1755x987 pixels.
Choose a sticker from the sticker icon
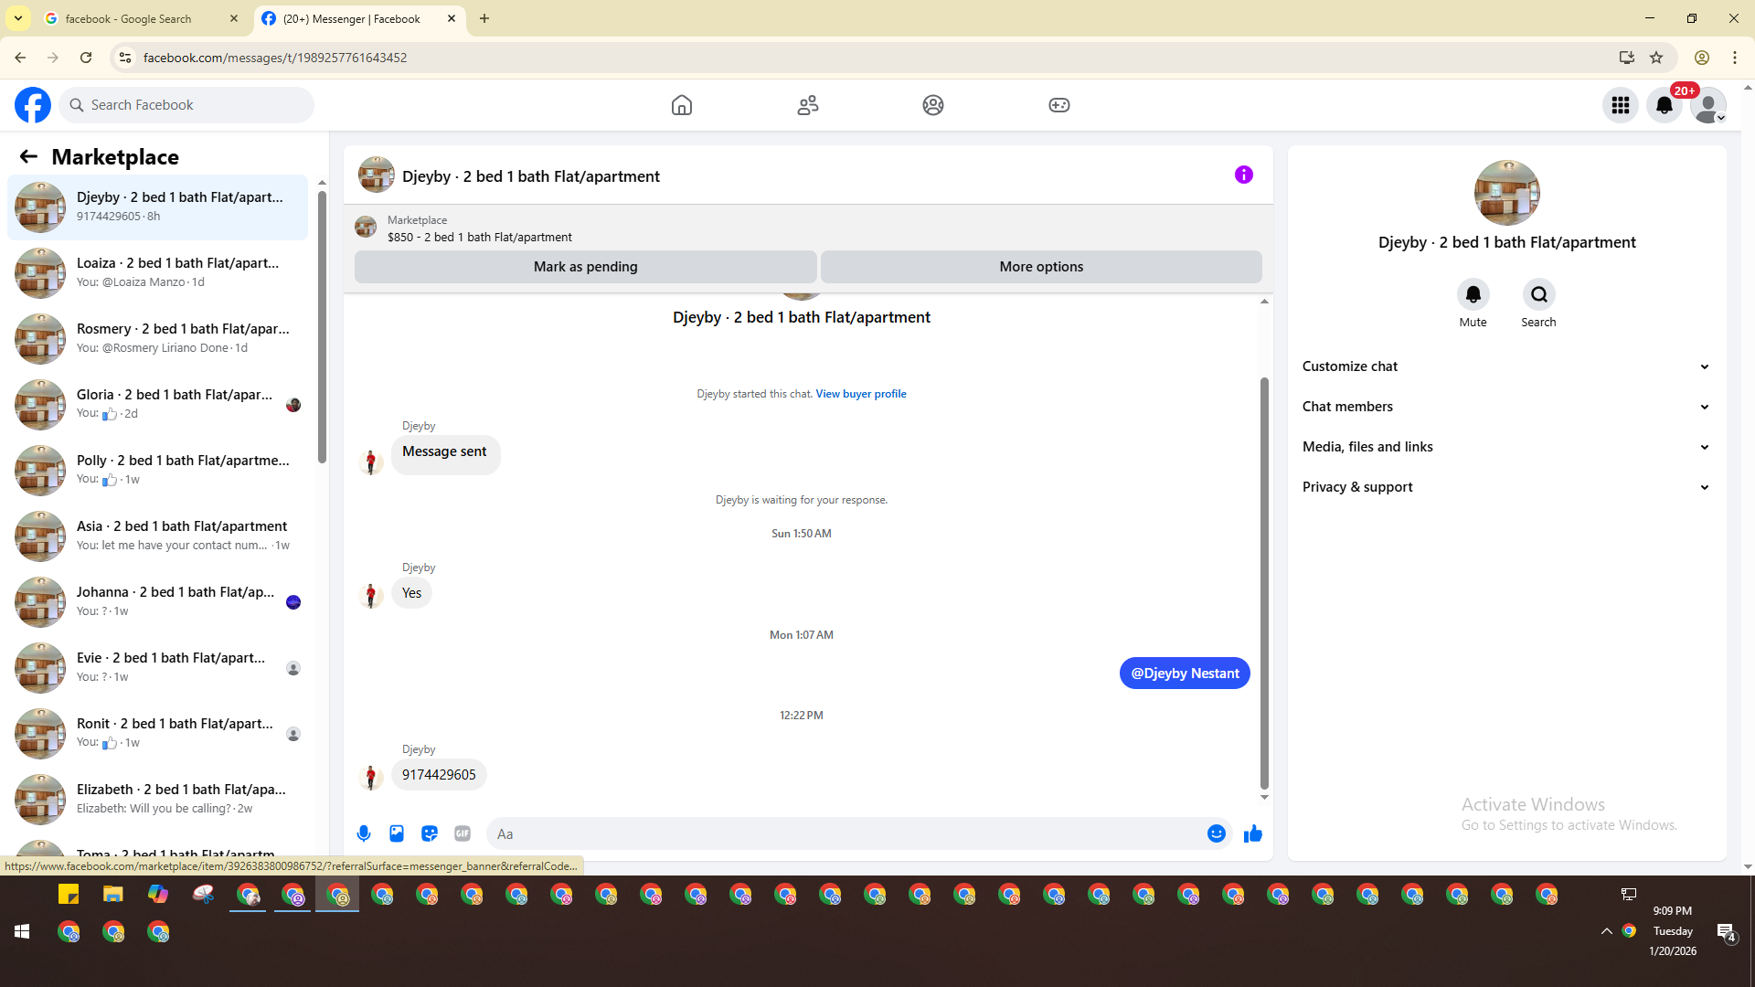(x=430, y=833)
